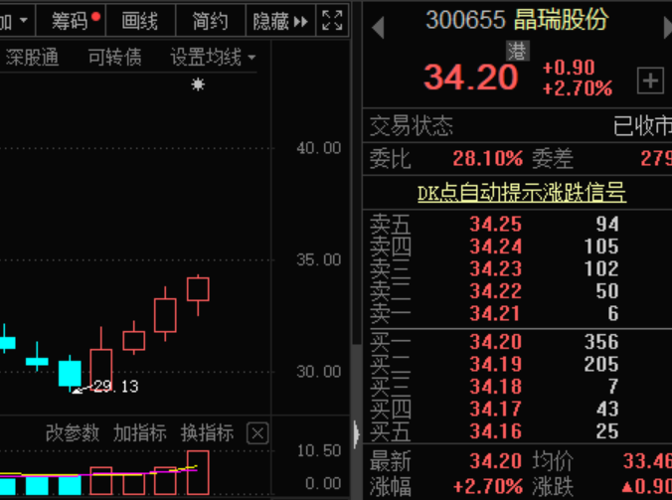This screenshot has width=672, height=500.
Task: Switch to the 简约 simple view
Action: tap(210, 20)
